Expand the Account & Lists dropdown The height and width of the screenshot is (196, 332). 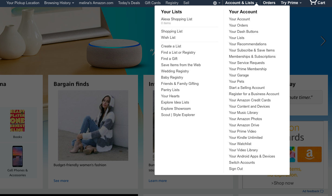[241, 3]
